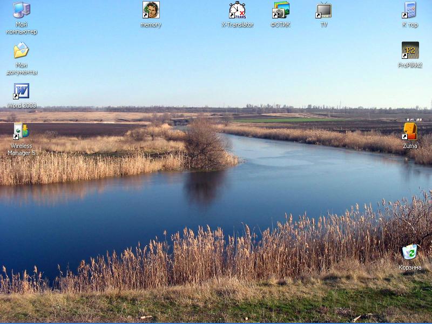Viewport: 432px width, 324px height.
Task: Click the "X-Translator" caption text
Action: tap(237, 25)
